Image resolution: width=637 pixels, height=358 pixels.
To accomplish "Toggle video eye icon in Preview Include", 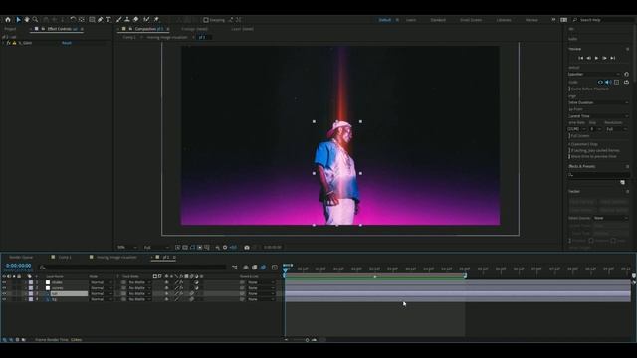I will [600, 82].
